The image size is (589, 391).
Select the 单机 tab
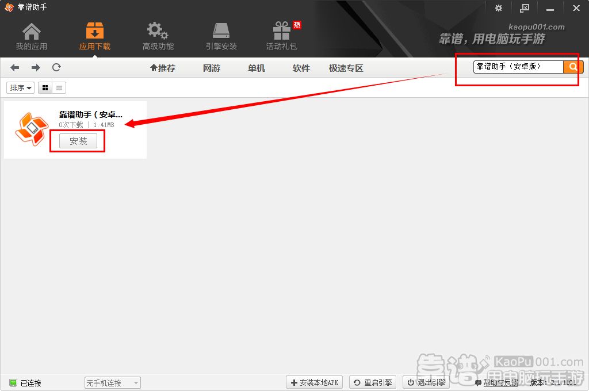tap(256, 68)
